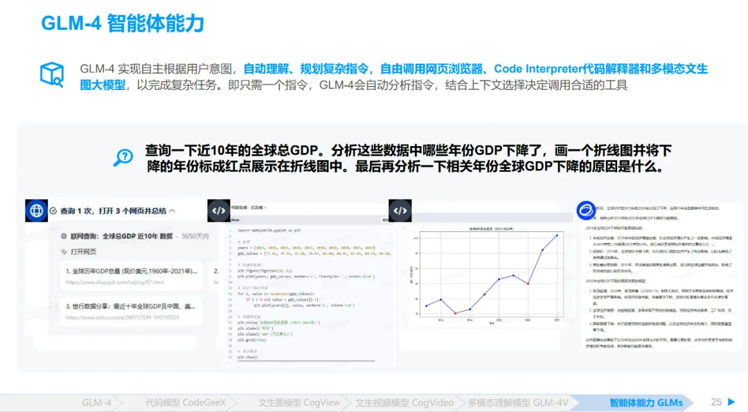Click the highlighted 自动理解、规划复杂指令 text

[306, 69]
